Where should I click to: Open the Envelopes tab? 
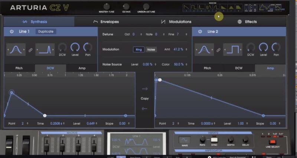click(x=106, y=22)
